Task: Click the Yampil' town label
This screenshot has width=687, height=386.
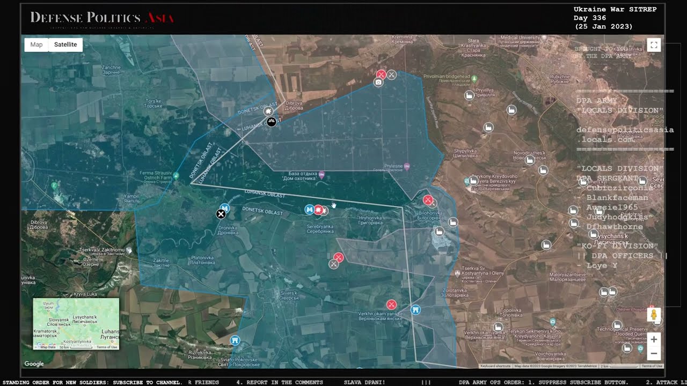Action: pos(131,199)
